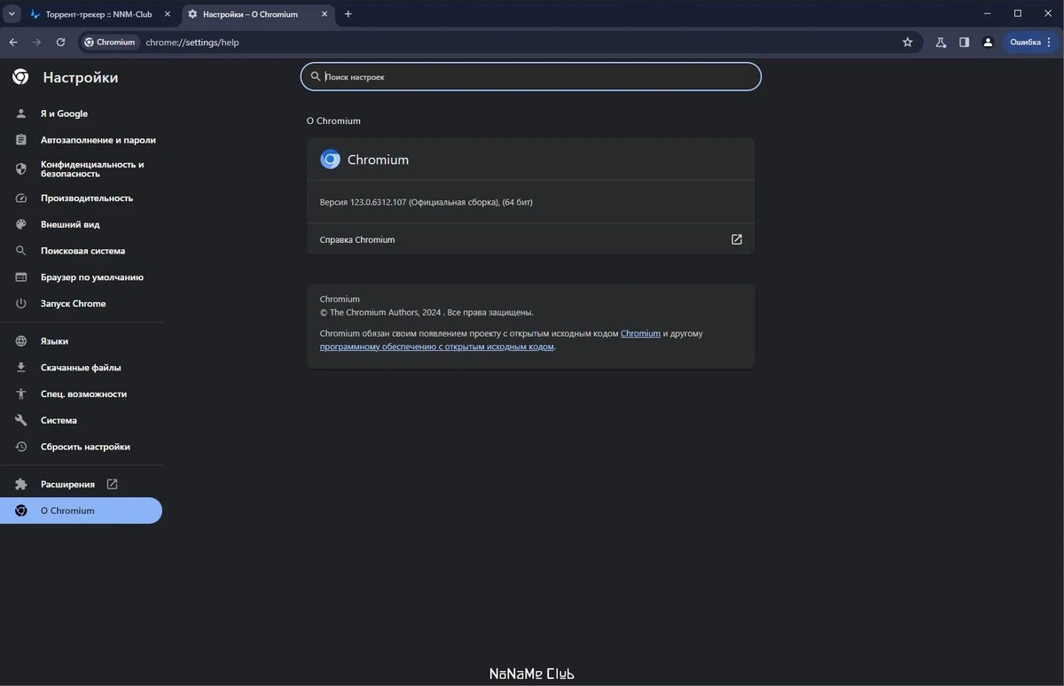Screen dimensions: 1064x686
Task: Click the browser window icon for Браузер по умолчанию
Action: point(21,277)
